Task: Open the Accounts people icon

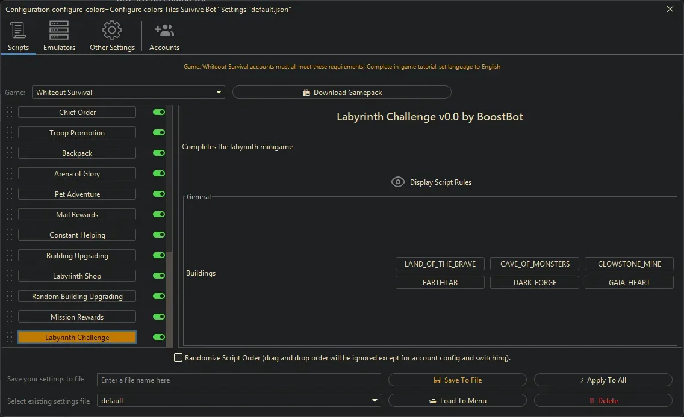Action: pos(164,31)
